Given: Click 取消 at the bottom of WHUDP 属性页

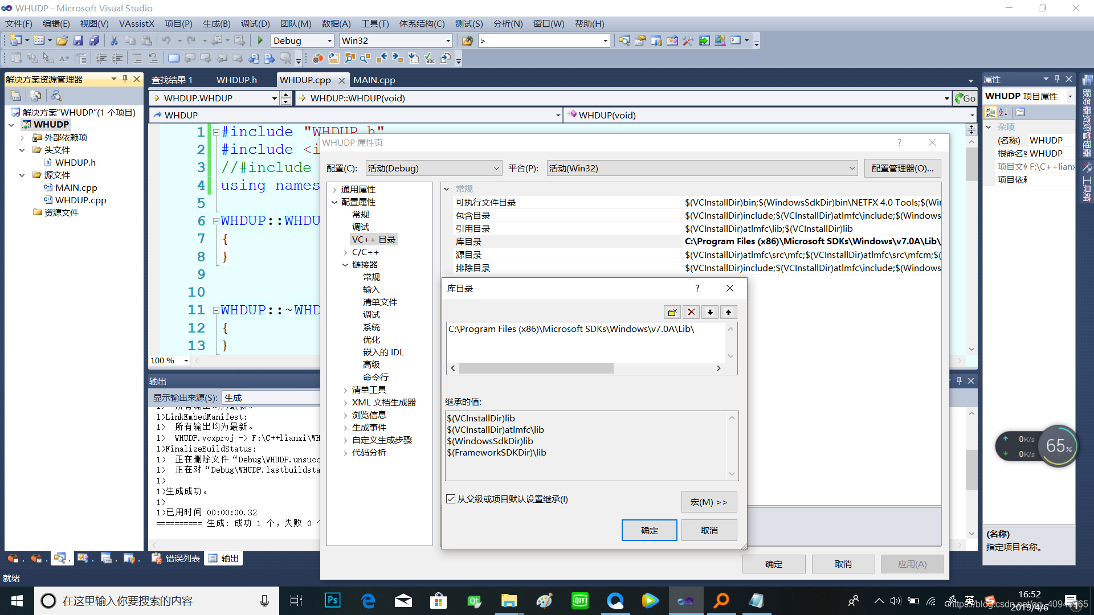Looking at the screenshot, I should 843,564.
